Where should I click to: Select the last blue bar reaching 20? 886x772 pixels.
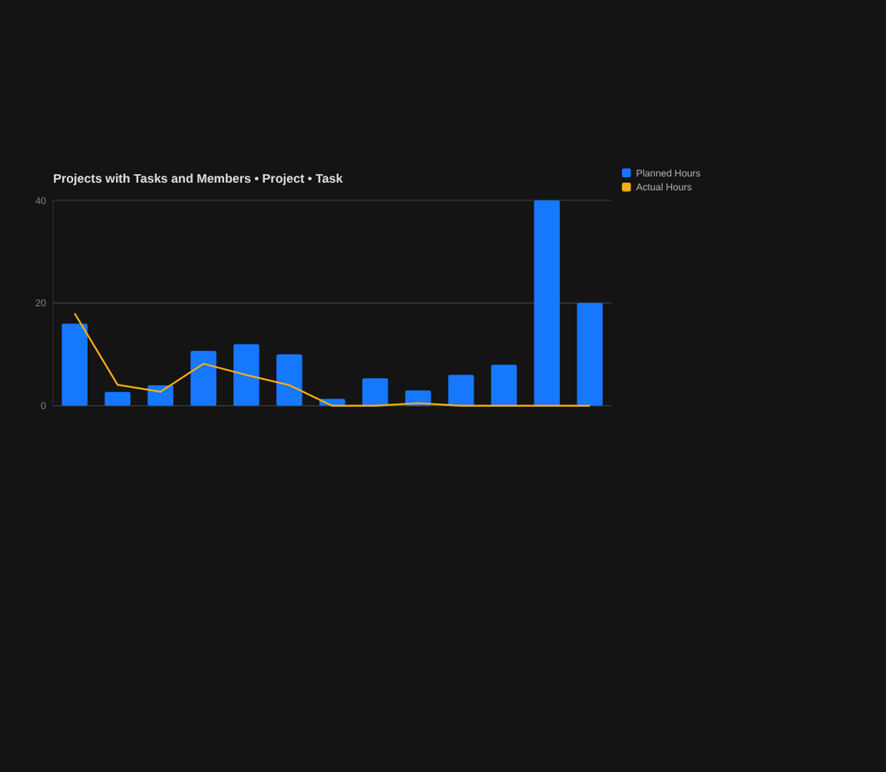click(590, 354)
